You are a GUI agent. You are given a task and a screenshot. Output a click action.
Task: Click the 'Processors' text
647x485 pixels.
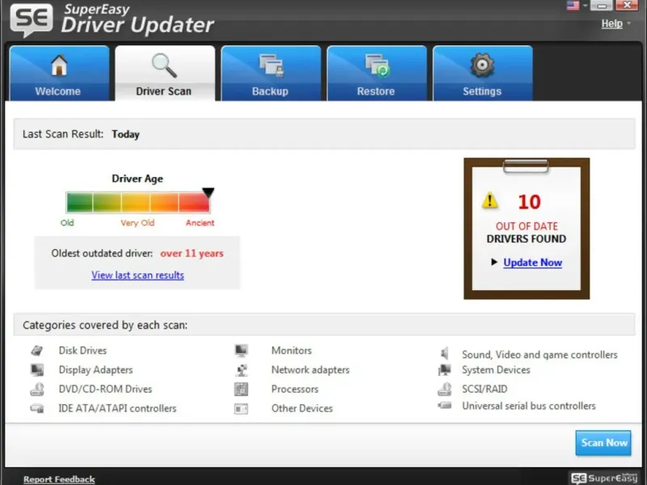point(294,389)
